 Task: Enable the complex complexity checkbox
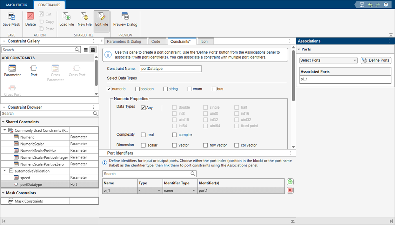174,135
